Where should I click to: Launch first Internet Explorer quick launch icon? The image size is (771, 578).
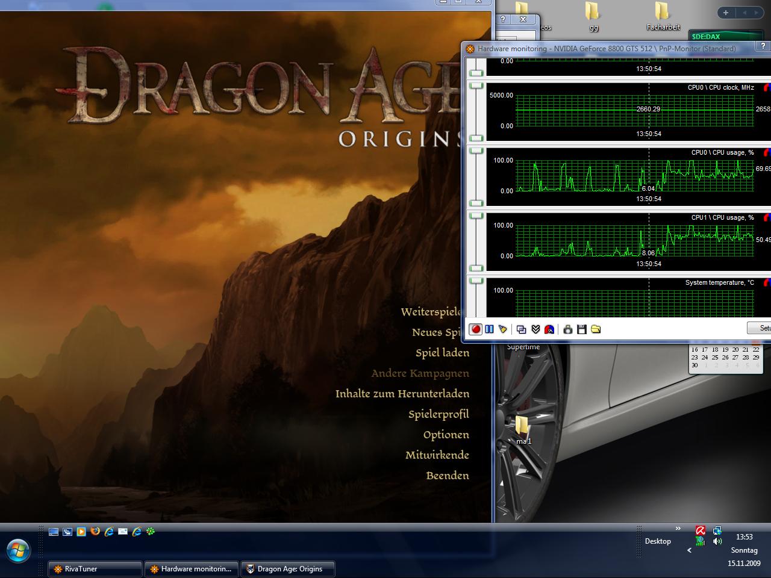109,532
